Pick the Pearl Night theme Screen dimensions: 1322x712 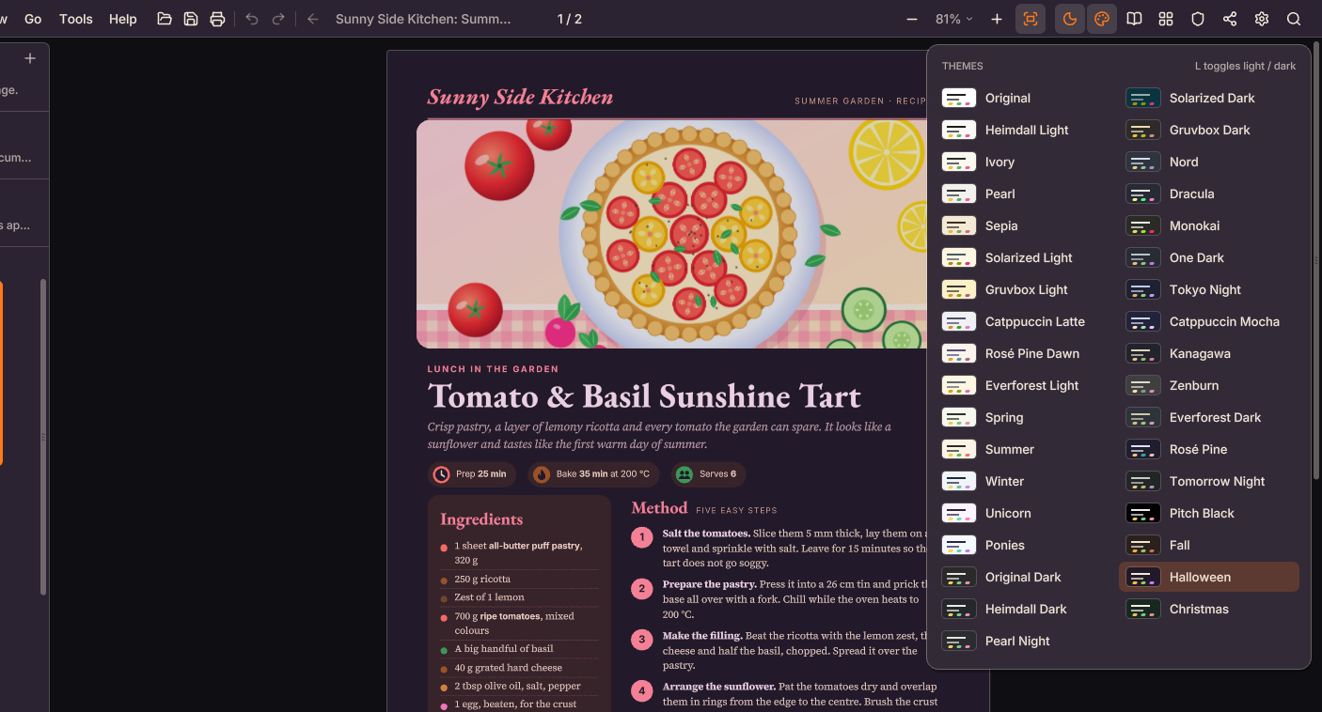pyautogui.click(x=1025, y=641)
